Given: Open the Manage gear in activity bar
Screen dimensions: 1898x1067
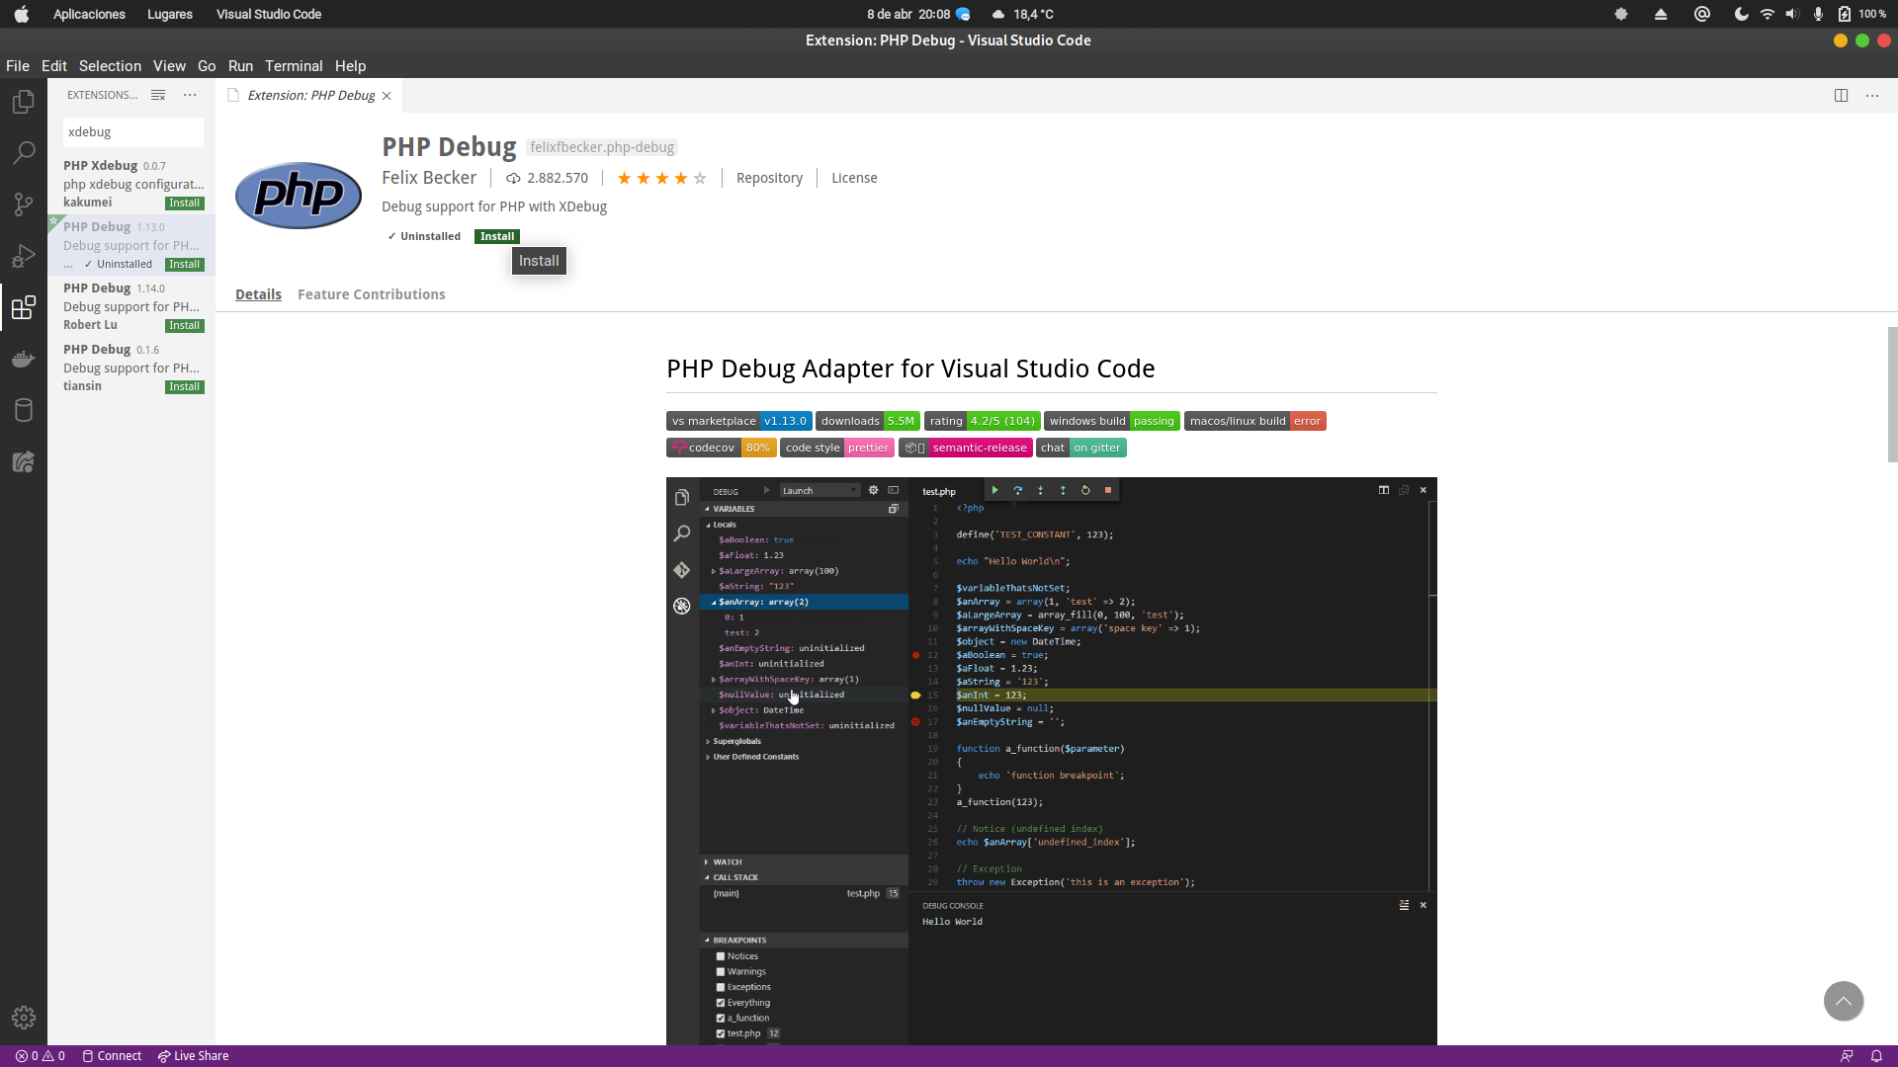Looking at the screenshot, I should coord(24,1018).
